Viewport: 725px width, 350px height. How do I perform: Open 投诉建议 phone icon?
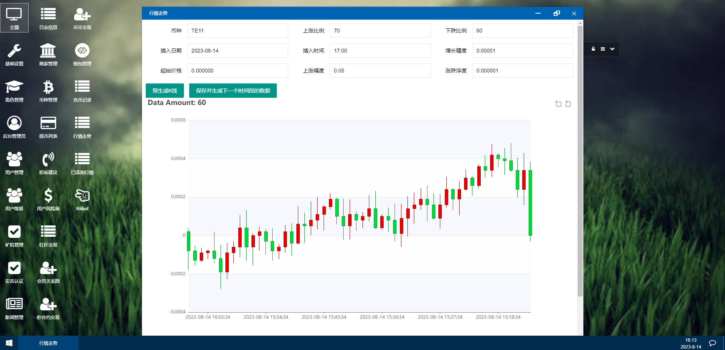pos(48,163)
